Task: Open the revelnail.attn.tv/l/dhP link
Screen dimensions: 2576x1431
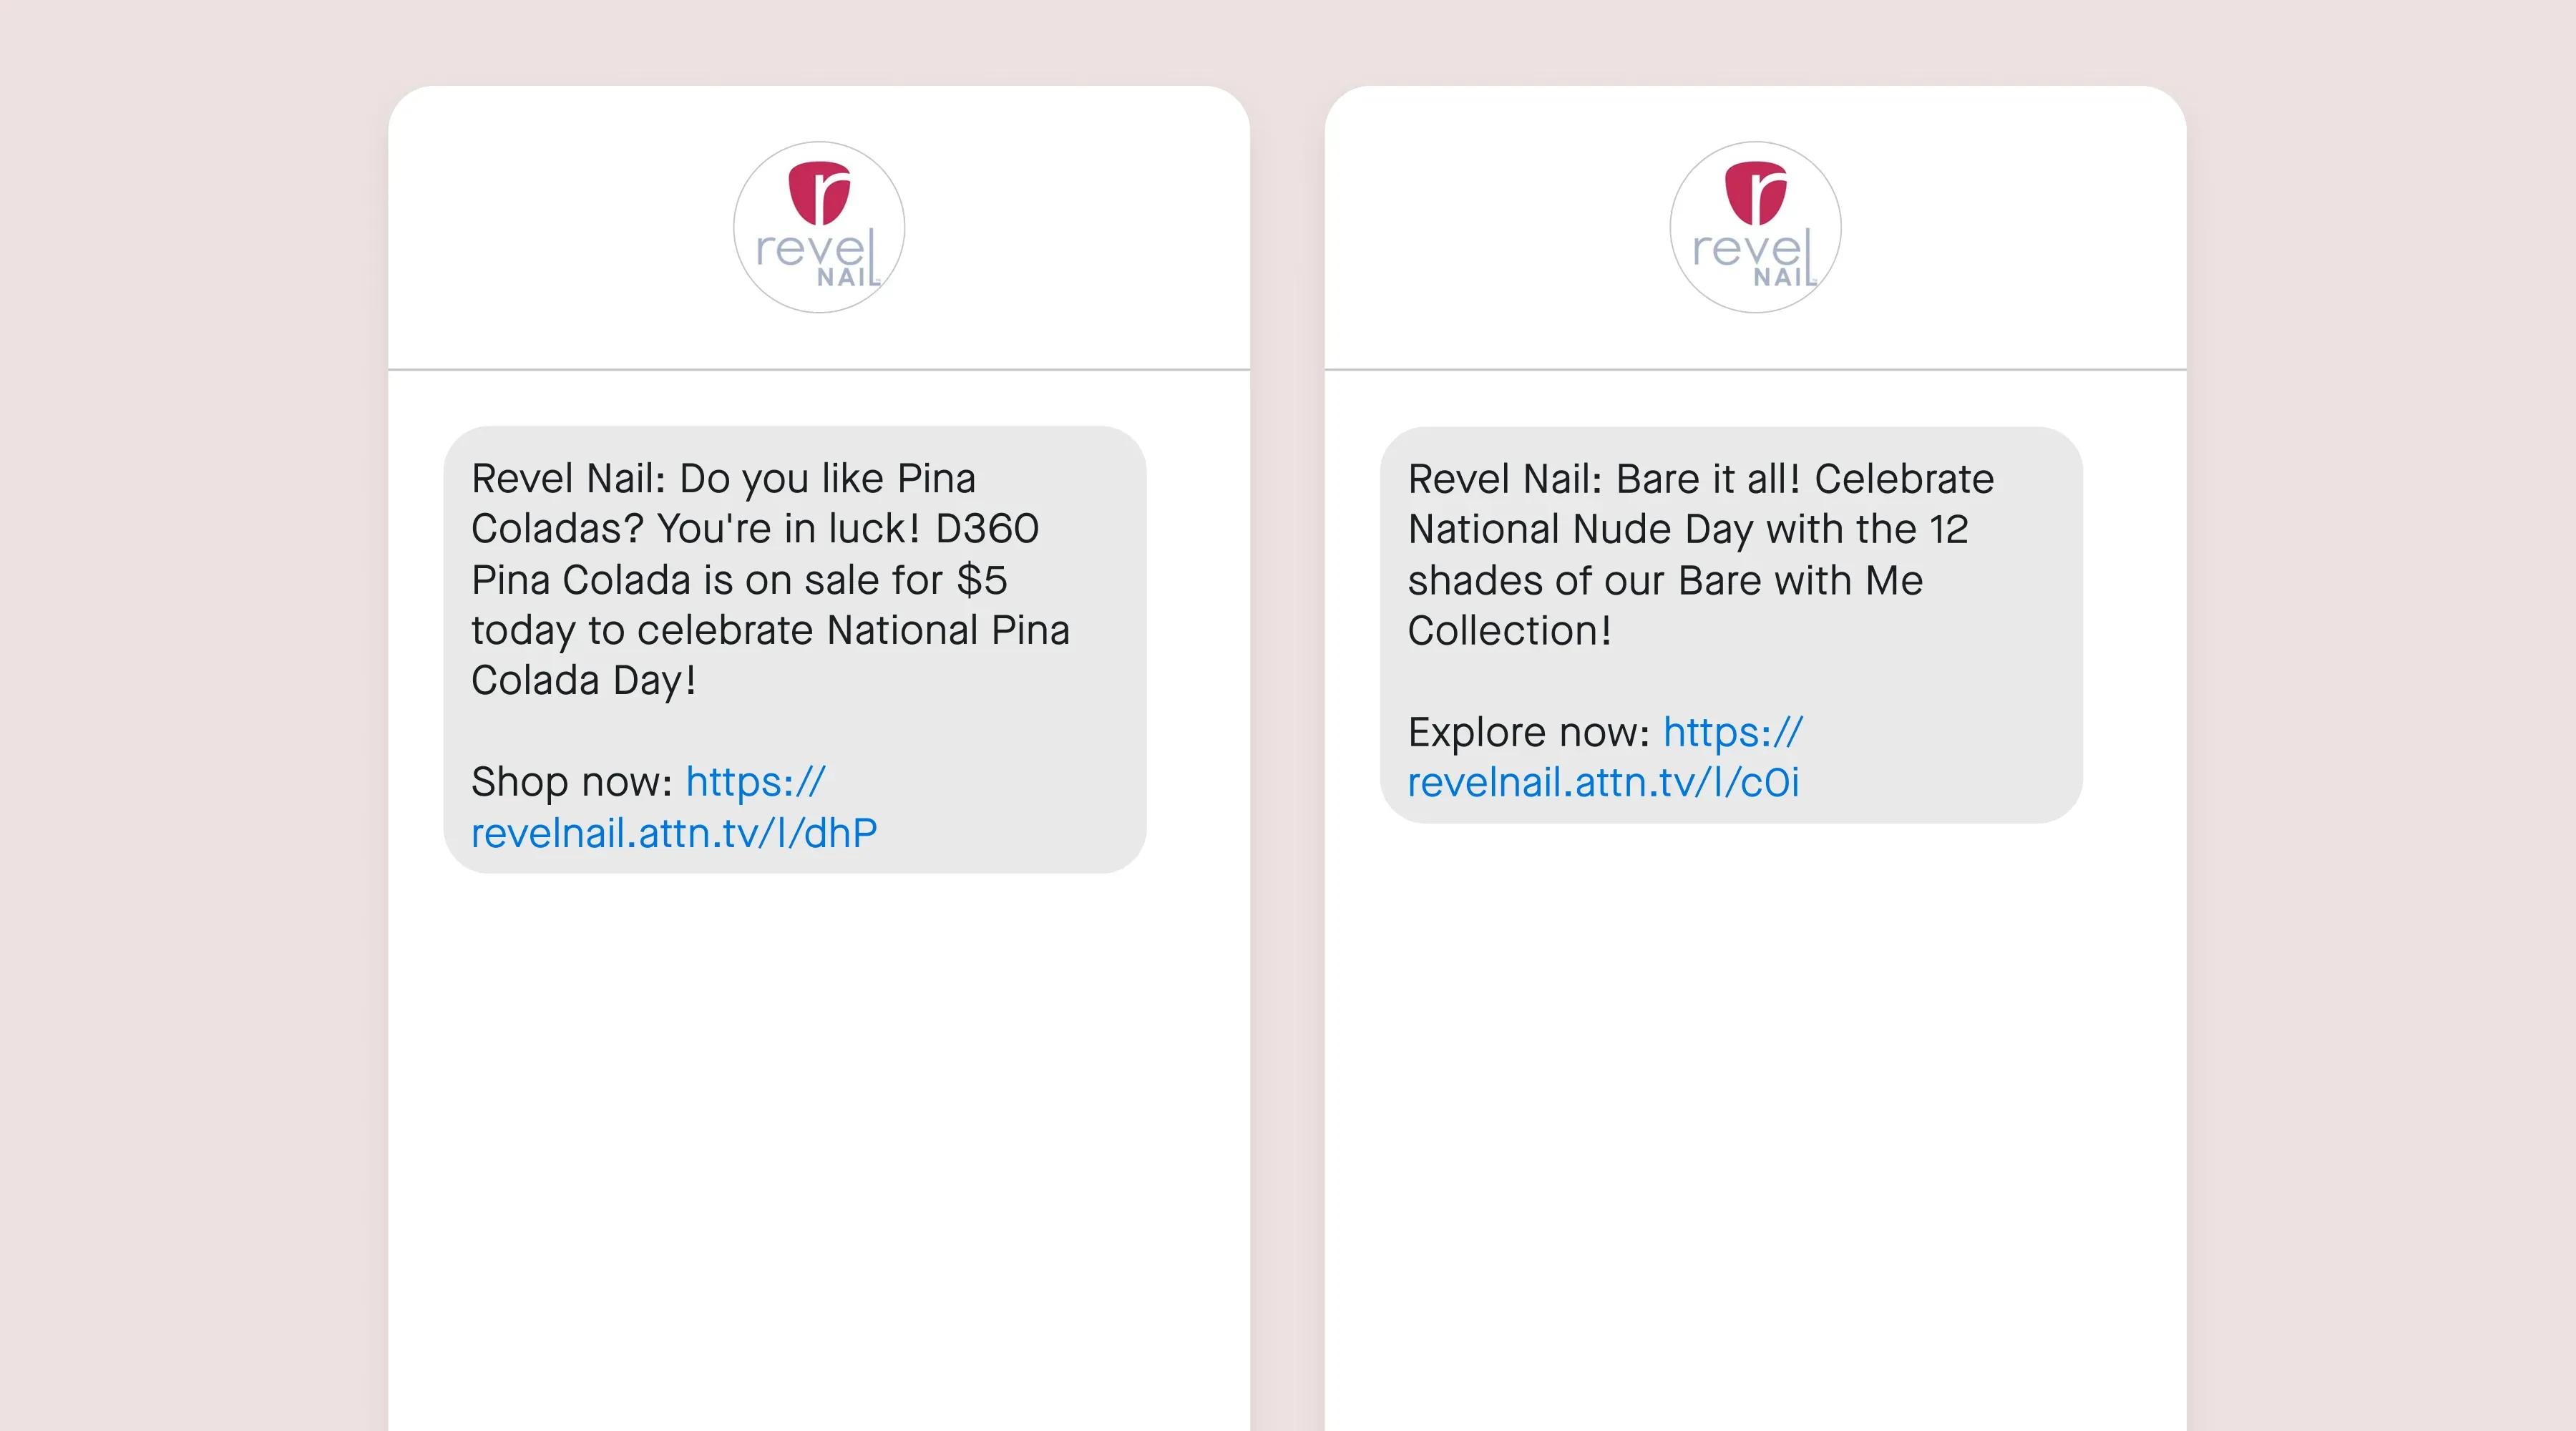Action: coord(674,833)
